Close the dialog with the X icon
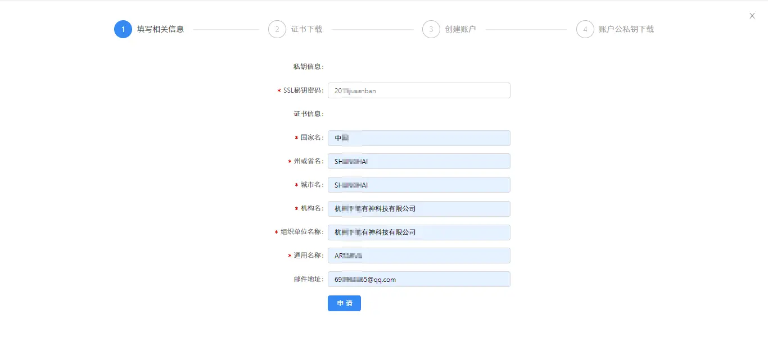The height and width of the screenshot is (351, 768). (752, 16)
